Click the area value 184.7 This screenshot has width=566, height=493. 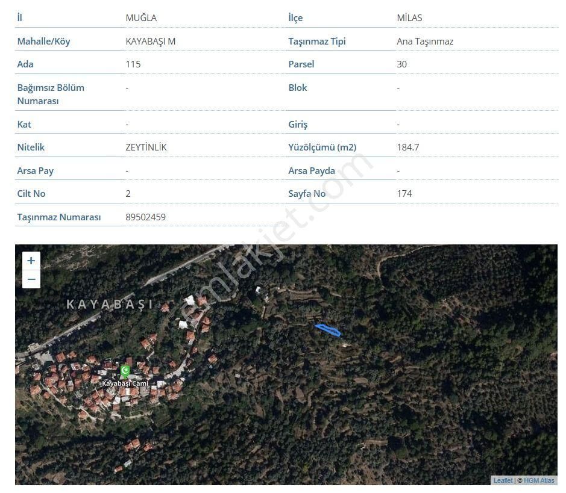tap(407, 147)
